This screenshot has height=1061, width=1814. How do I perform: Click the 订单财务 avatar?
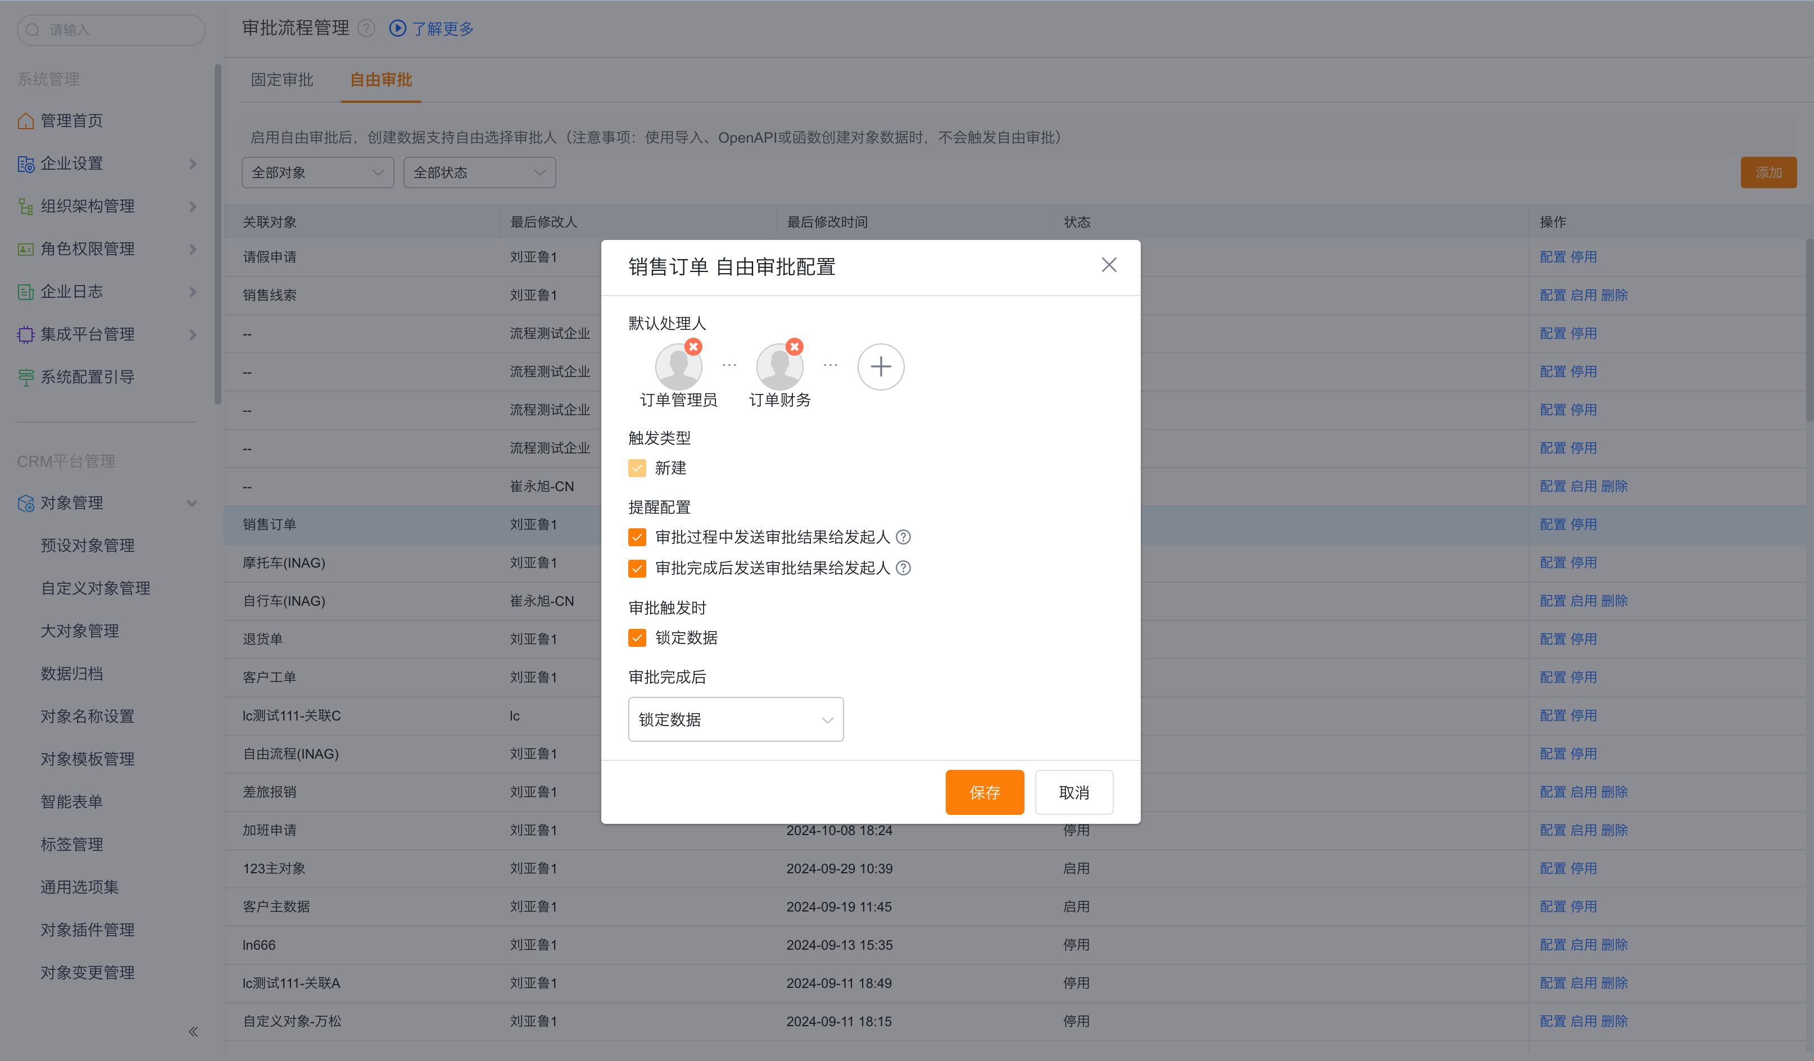(x=779, y=367)
